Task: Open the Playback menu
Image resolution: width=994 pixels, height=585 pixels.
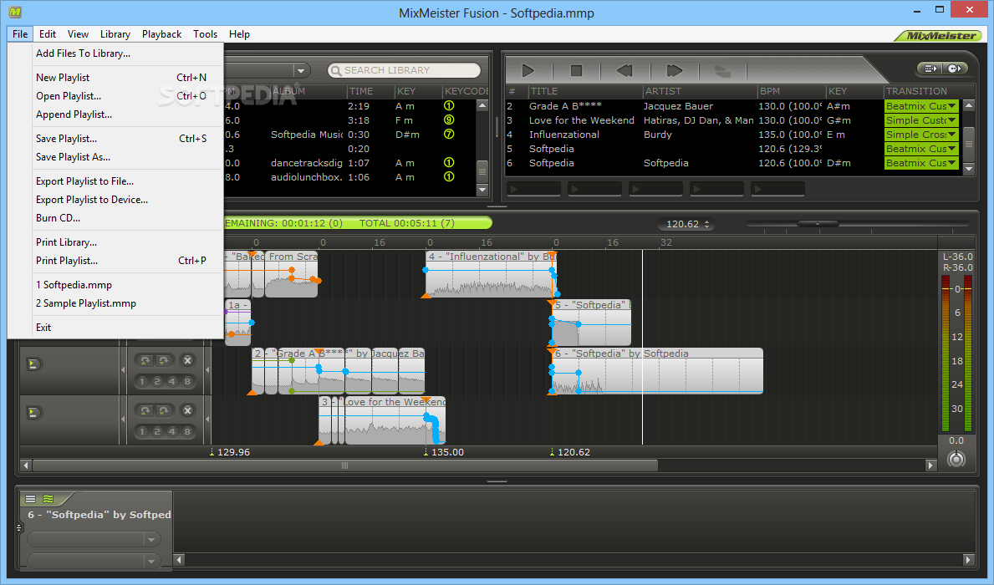Action: click(161, 34)
